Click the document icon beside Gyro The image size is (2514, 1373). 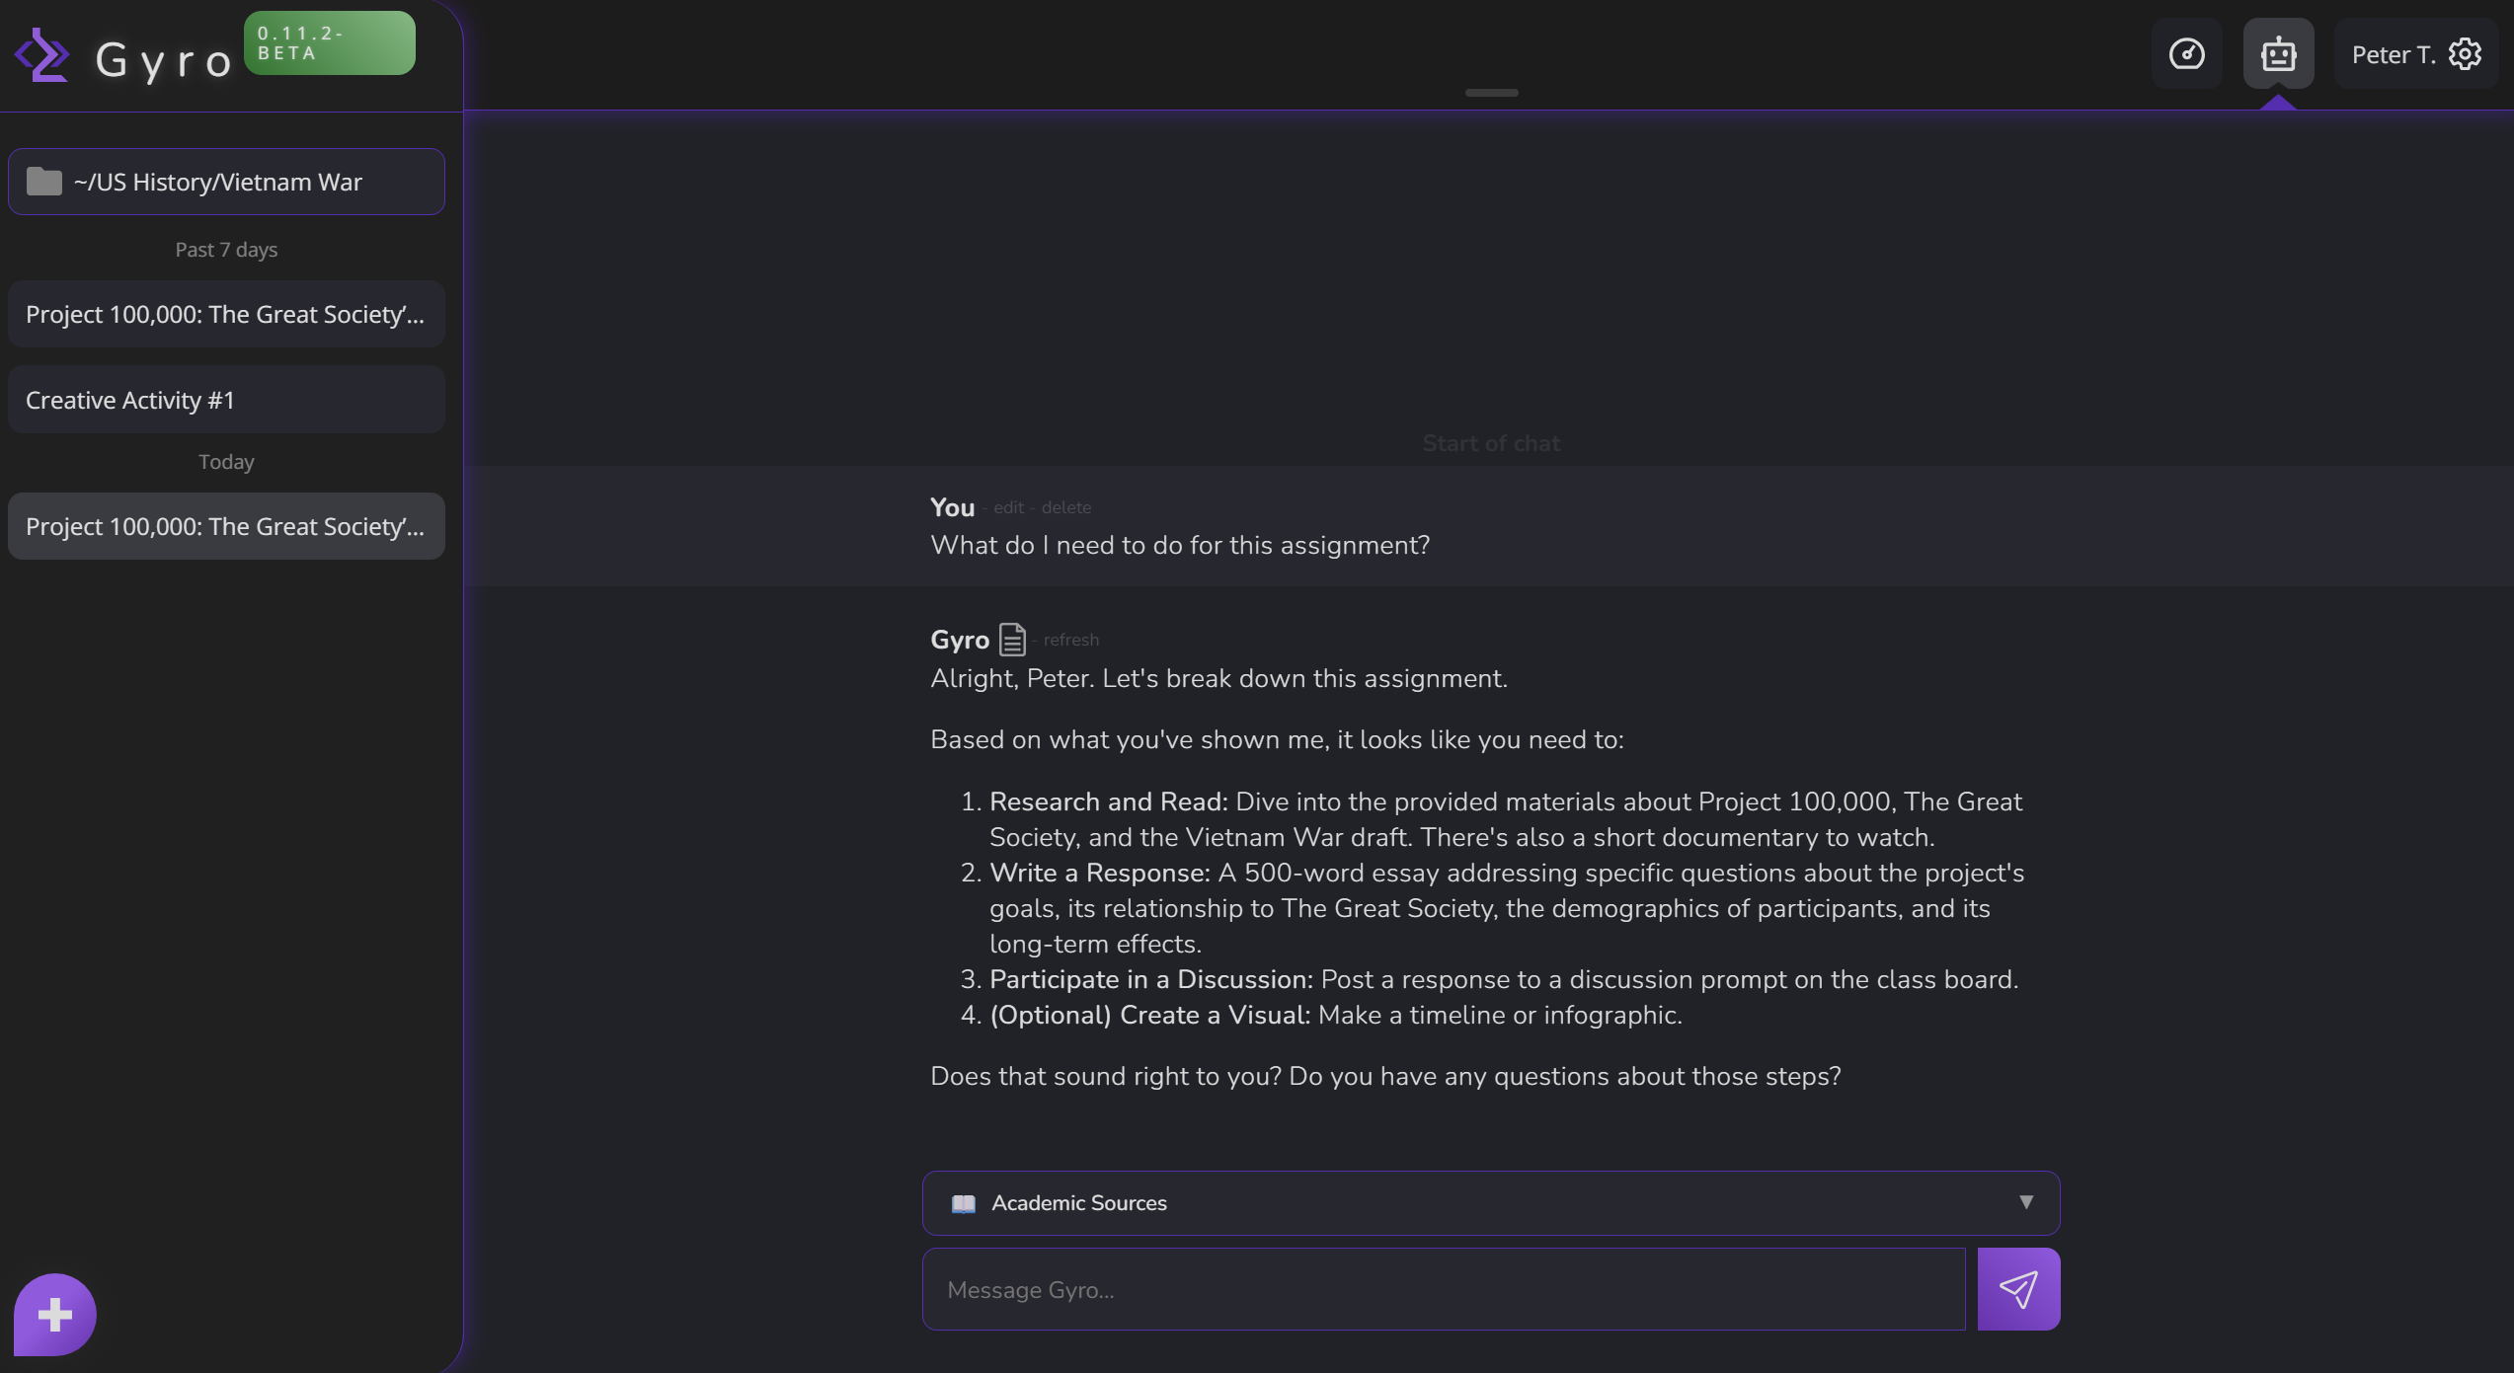pyautogui.click(x=1012, y=640)
